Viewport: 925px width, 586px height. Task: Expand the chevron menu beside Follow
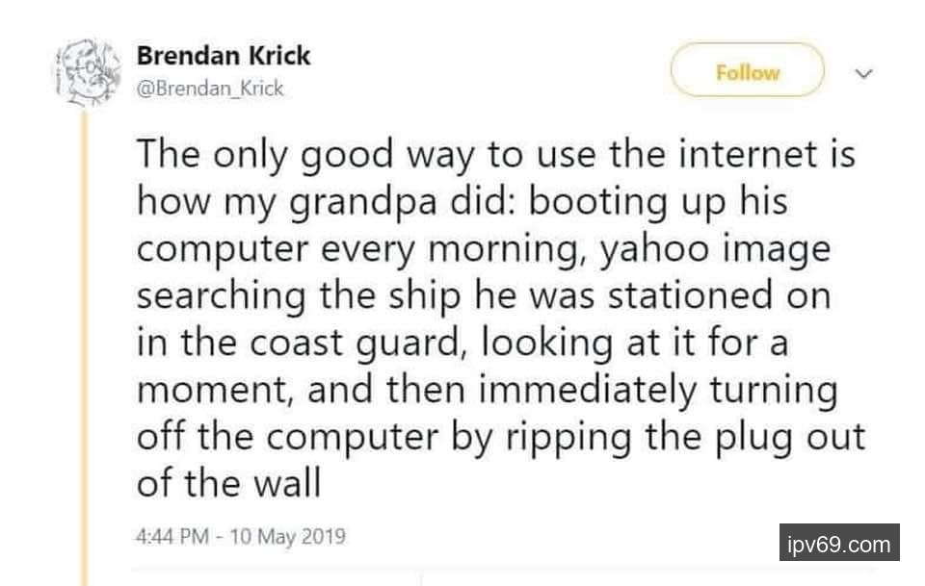tap(864, 73)
